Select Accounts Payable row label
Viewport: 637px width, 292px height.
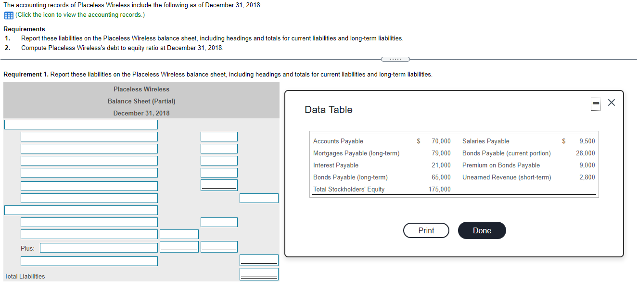point(338,141)
